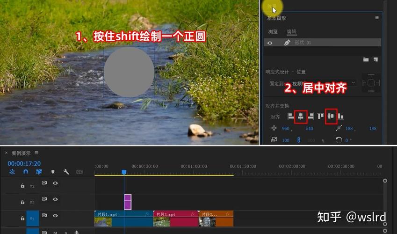Align shape to right edge
This screenshot has height=234, width=397.
click(311, 117)
